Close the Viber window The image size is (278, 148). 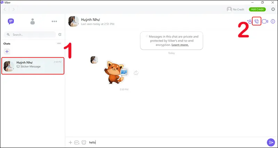pyautogui.click(x=273, y=2)
